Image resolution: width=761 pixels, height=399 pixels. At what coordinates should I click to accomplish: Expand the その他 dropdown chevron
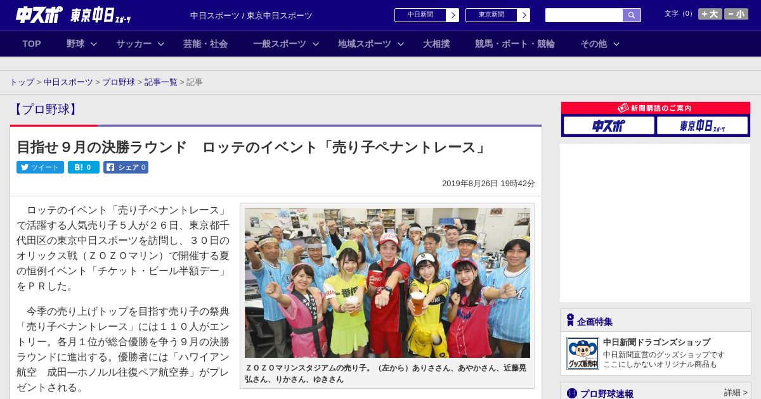[x=616, y=44]
